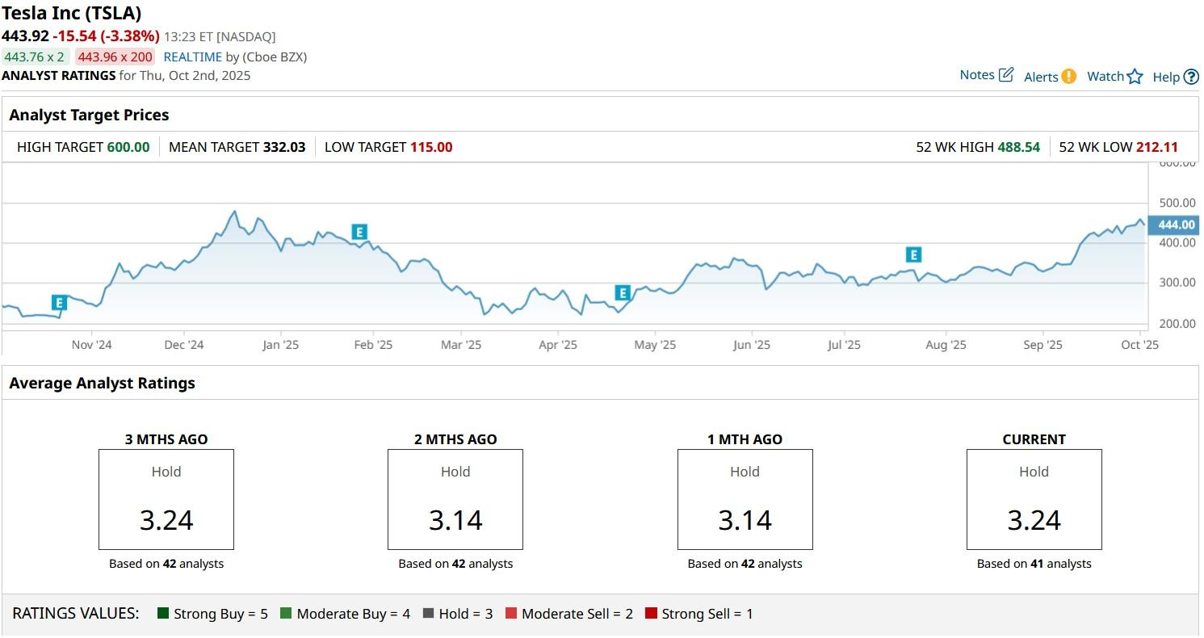Click the green bid box 443.76 x 2
Image resolution: width=1204 pixels, height=638 pixels.
(x=35, y=57)
